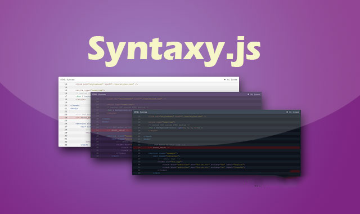Image resolution: width=360 pixels, height=214 pixels.
Task: Click HTML Syntax header of the purple window
Action: [99, 94]
